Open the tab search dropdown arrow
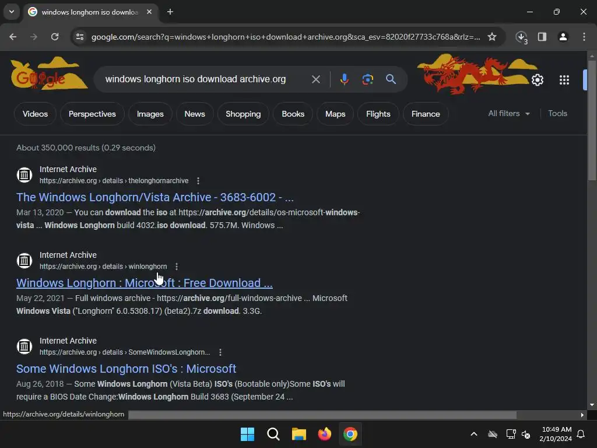 point(12,12)
